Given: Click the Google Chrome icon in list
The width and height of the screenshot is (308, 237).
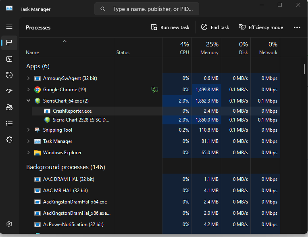Looking at the screenshot, I should [x=37, y=90].
